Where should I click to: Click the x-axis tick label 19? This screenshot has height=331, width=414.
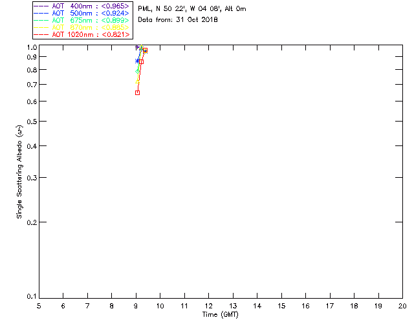click(378, 306)
